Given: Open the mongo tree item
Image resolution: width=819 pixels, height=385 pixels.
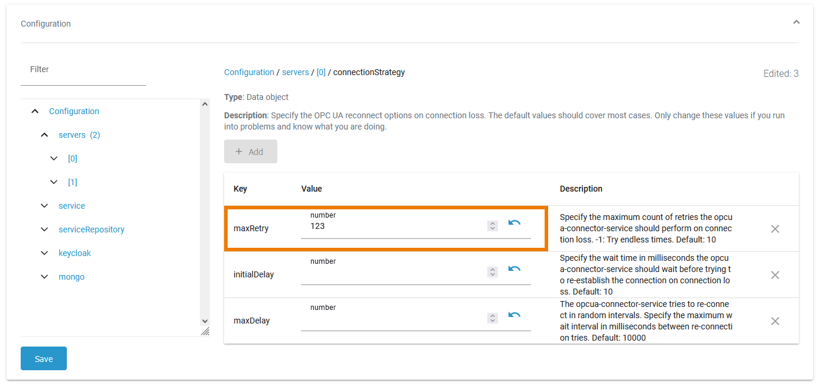Looking at the screenshot, I should coord(72,277).
